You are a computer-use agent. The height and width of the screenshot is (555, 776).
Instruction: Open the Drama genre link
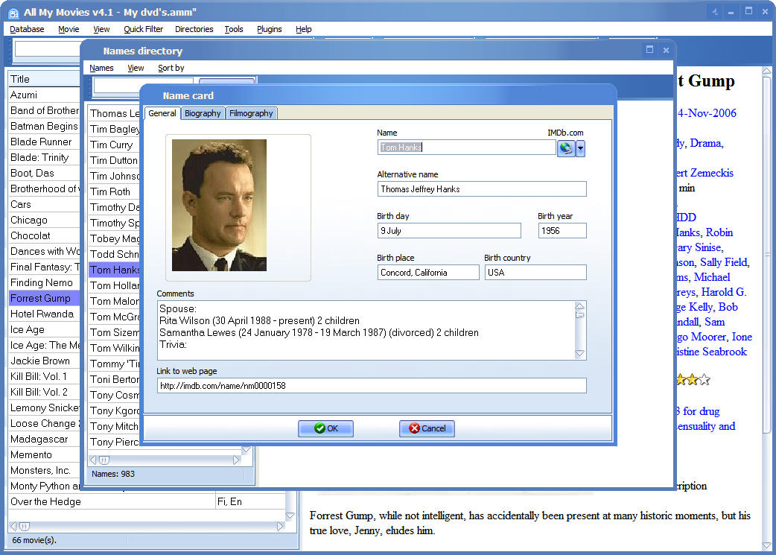pos(706,143)
